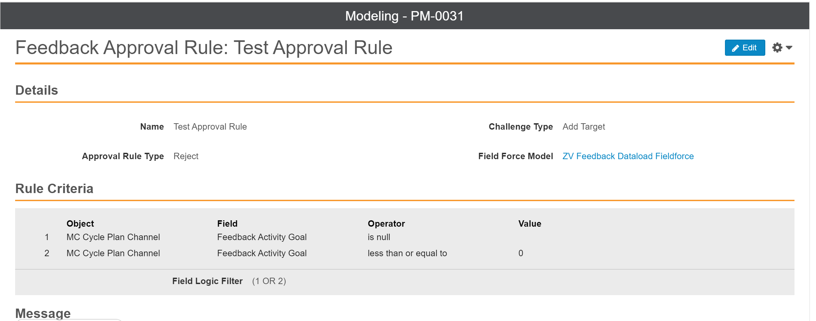Click the Edit button
The image size is (816, 321).
click(744, 48)
